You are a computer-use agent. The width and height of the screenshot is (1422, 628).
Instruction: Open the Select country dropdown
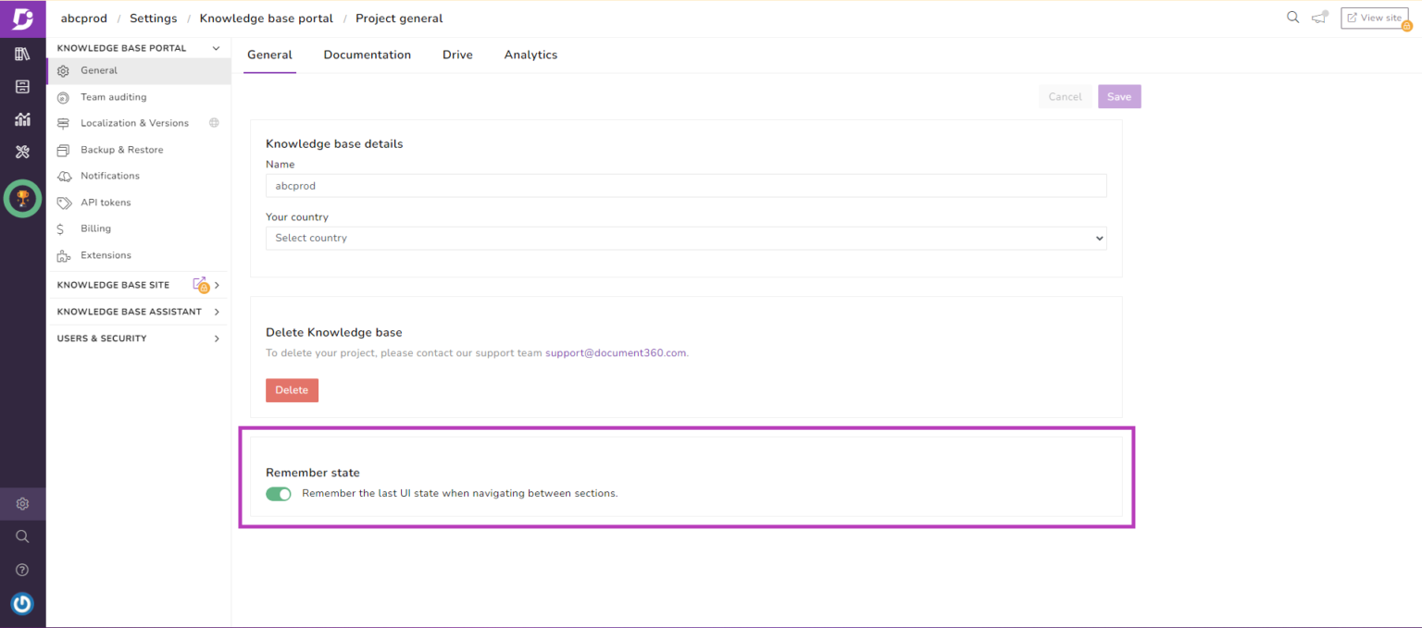tap(685, 239)
